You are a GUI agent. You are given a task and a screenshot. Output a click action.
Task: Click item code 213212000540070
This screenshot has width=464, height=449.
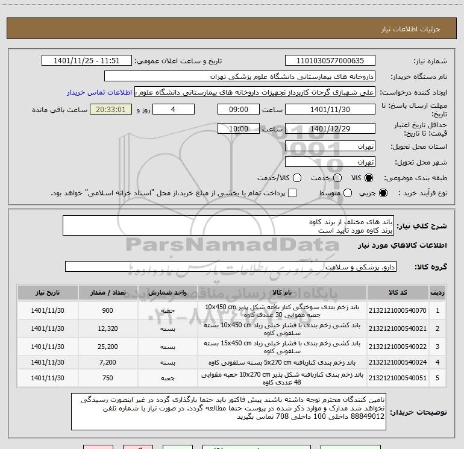tap(398, 310)
